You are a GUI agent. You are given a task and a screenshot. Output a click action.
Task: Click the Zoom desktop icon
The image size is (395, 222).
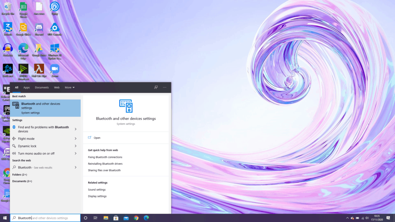point(54,69)
